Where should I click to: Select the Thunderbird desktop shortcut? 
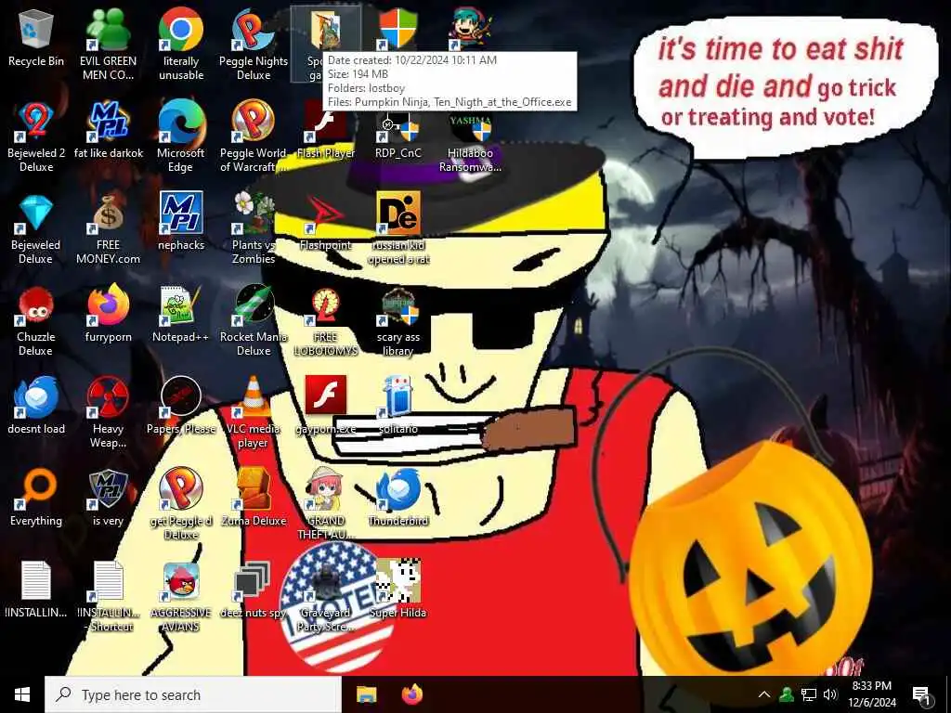397,499
